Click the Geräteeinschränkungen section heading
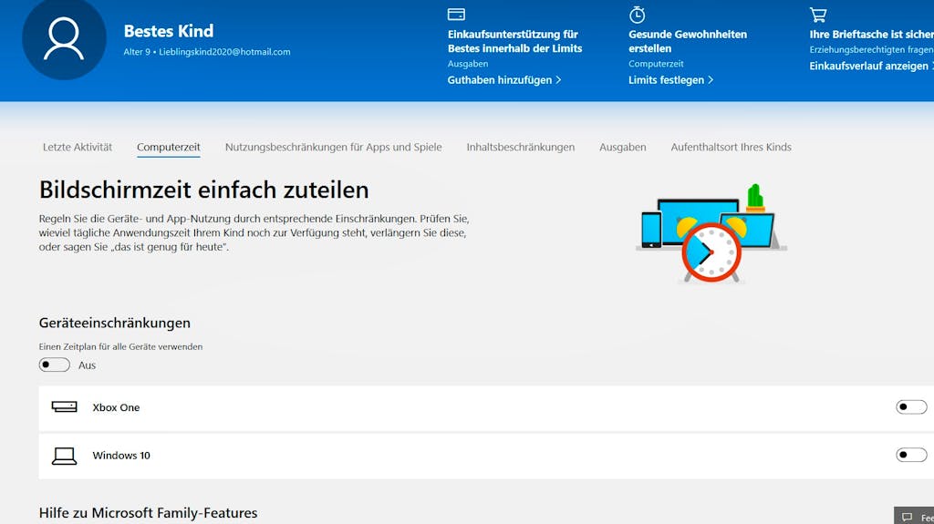 click(x=115, y=323)
